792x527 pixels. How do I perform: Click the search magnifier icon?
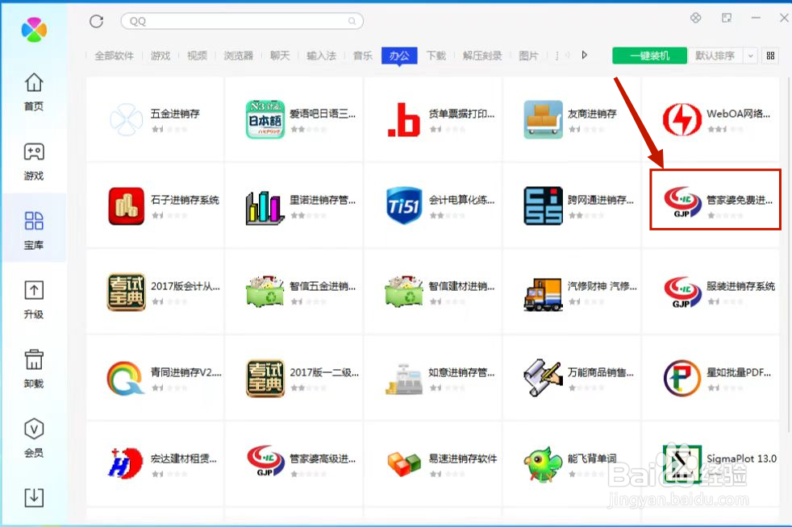click(352, 21)
